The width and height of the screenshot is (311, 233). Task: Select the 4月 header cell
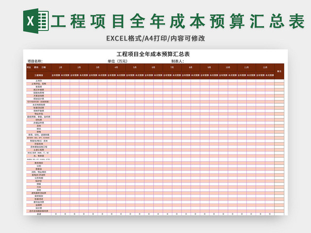point(116,67)
